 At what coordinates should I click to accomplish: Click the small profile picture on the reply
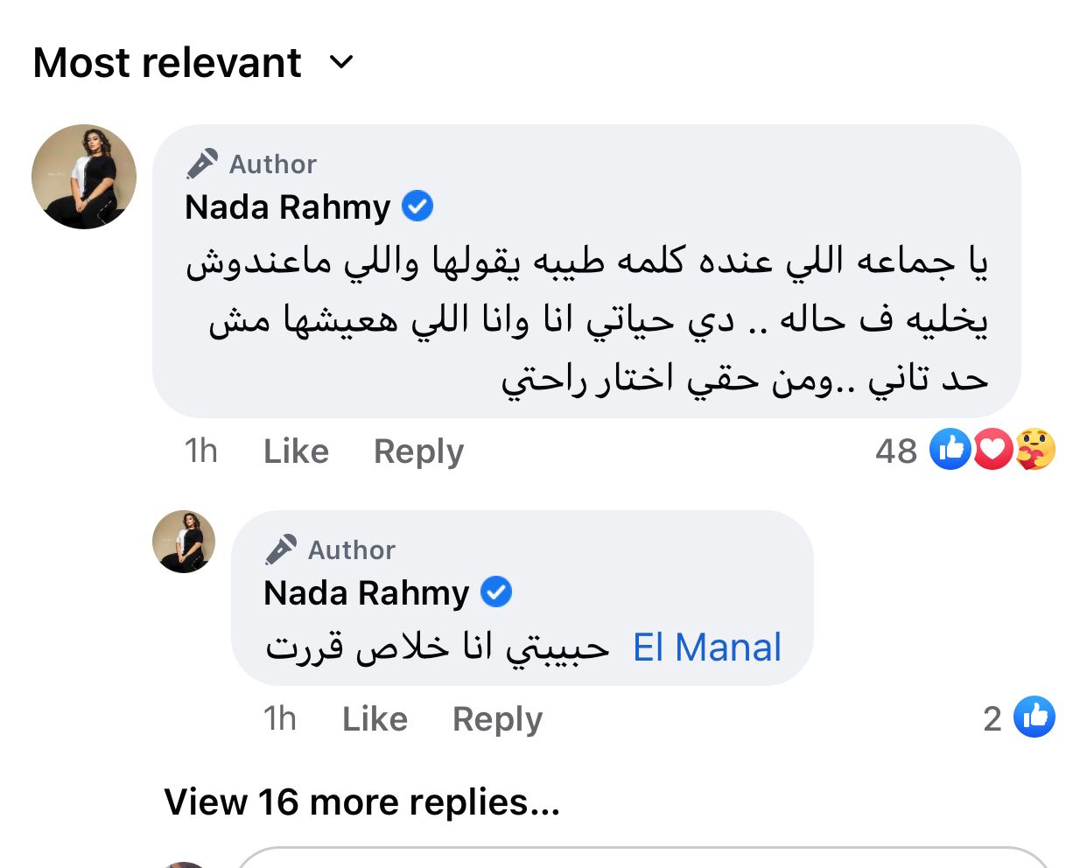(184, 542)
